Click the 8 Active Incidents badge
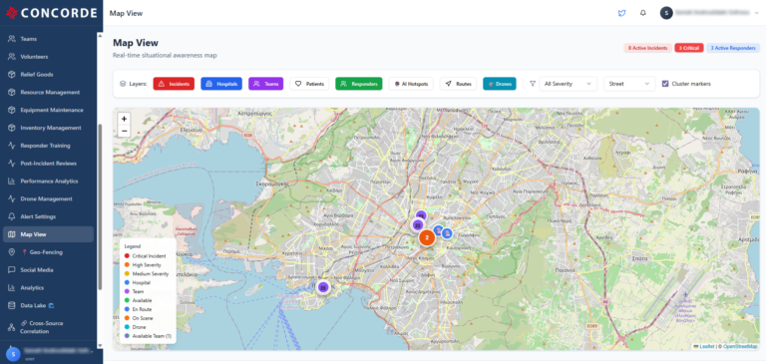Image resolution: width=766 pixels, height=364 pixels. point(647,48)
